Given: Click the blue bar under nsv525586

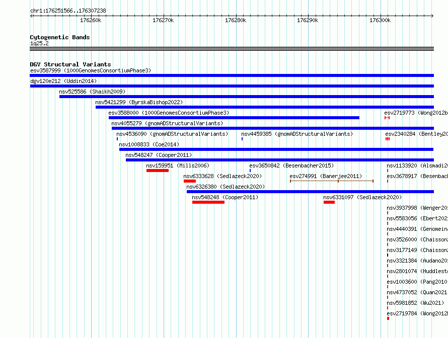Looking at the screenshot, I should (x=247, y=97).
